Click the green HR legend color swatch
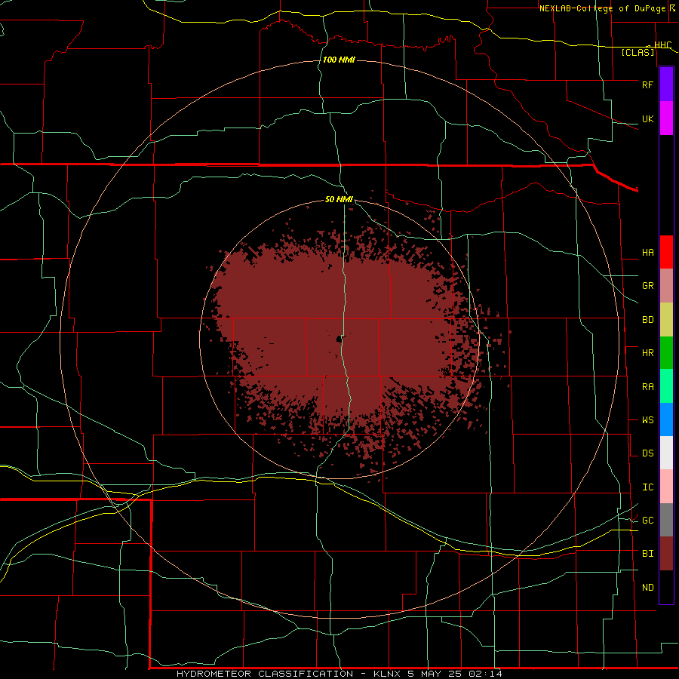679x679 pixels. coord(666,352)
